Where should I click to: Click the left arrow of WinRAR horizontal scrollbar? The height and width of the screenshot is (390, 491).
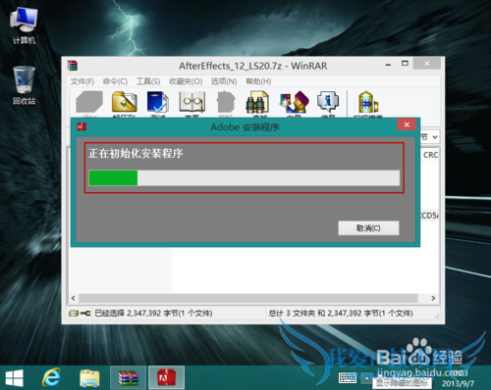(x=74, y=298)
